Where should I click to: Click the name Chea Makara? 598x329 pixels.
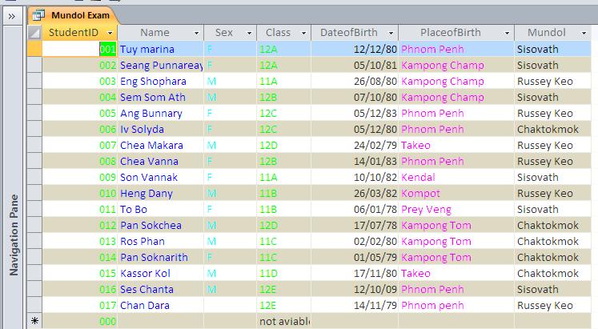click(x=151, y=145)
